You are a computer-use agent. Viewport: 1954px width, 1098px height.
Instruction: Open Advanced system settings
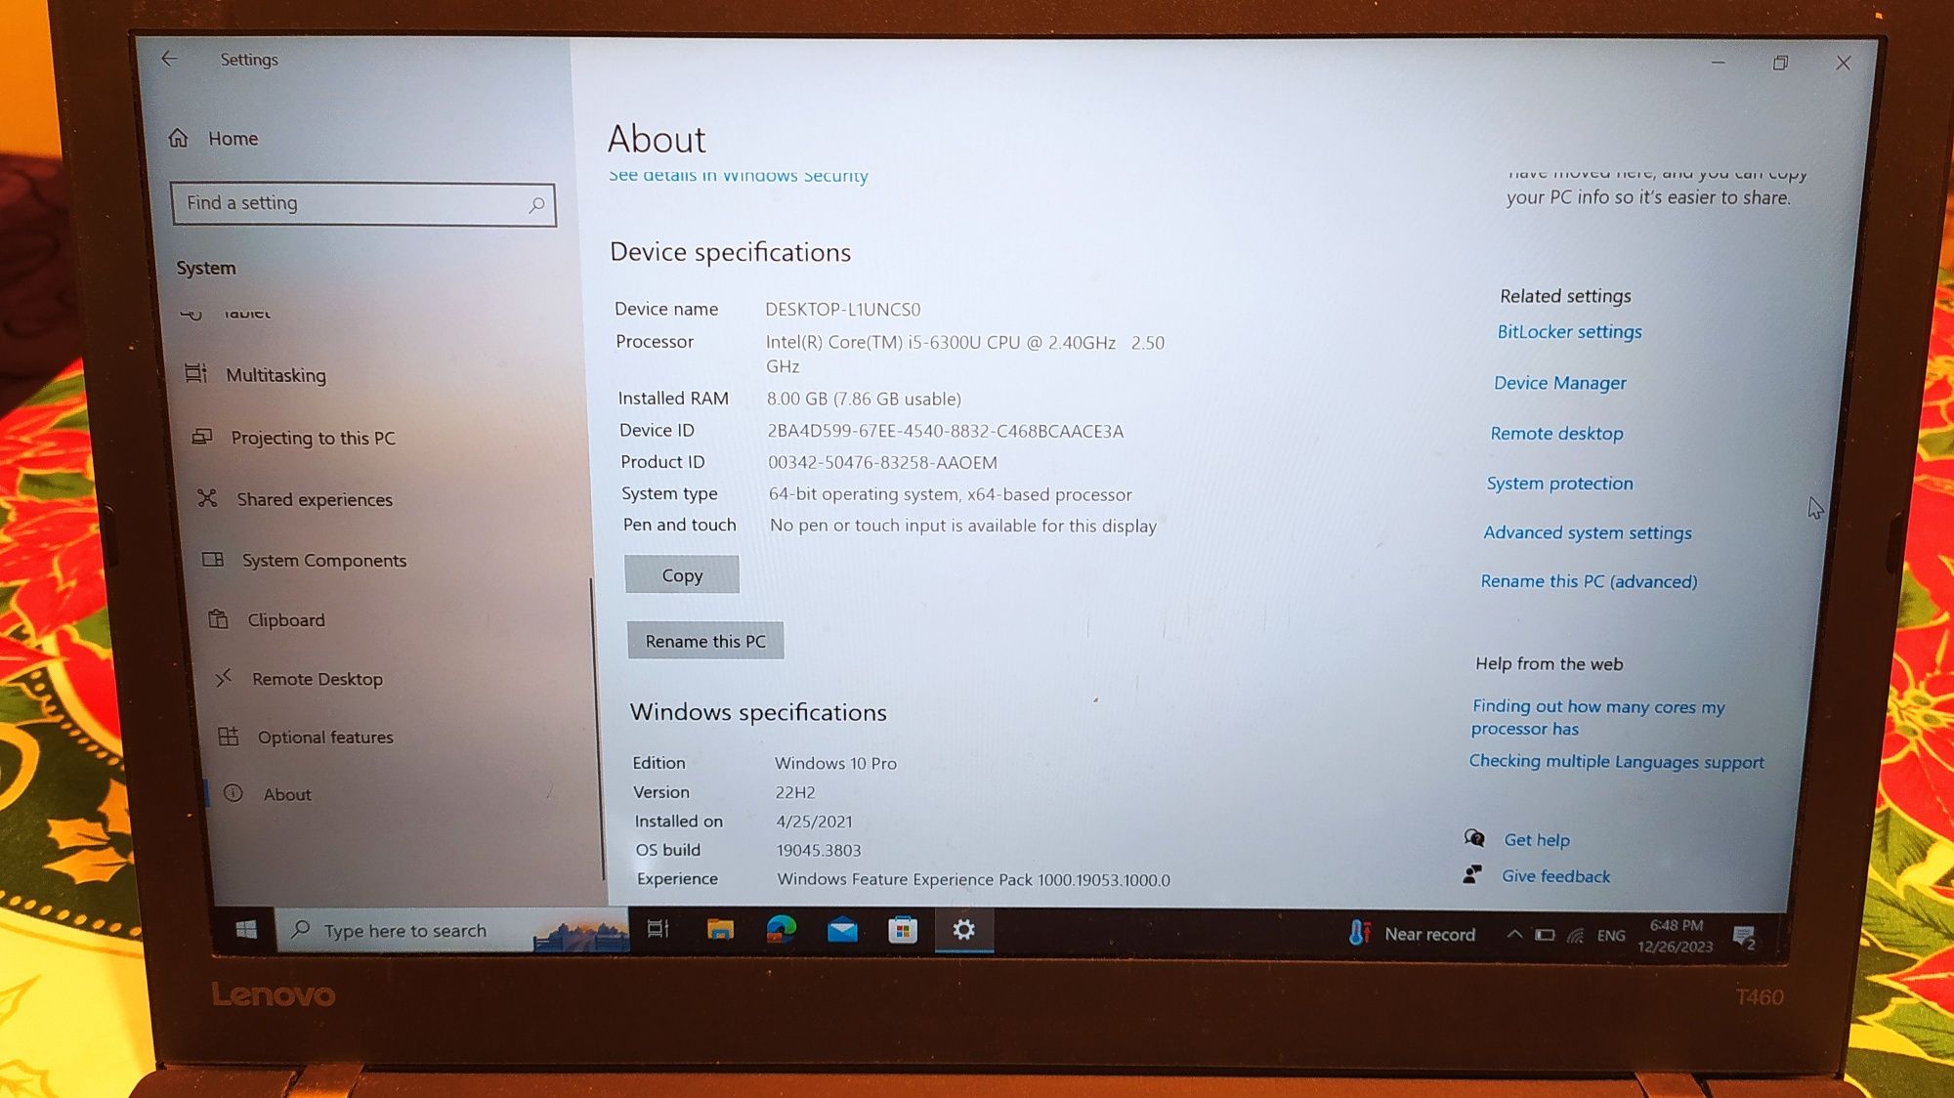point(1588,531)
